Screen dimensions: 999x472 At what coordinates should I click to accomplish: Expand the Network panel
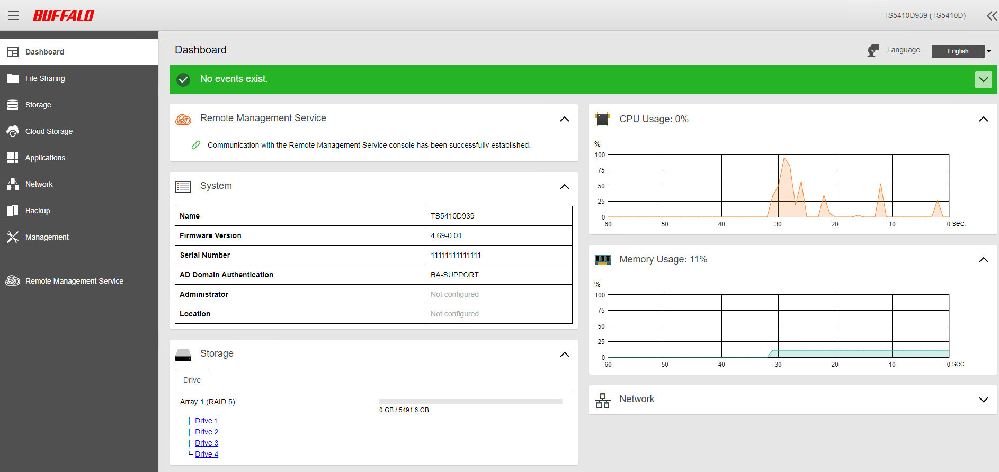click(x=983, y=400)
